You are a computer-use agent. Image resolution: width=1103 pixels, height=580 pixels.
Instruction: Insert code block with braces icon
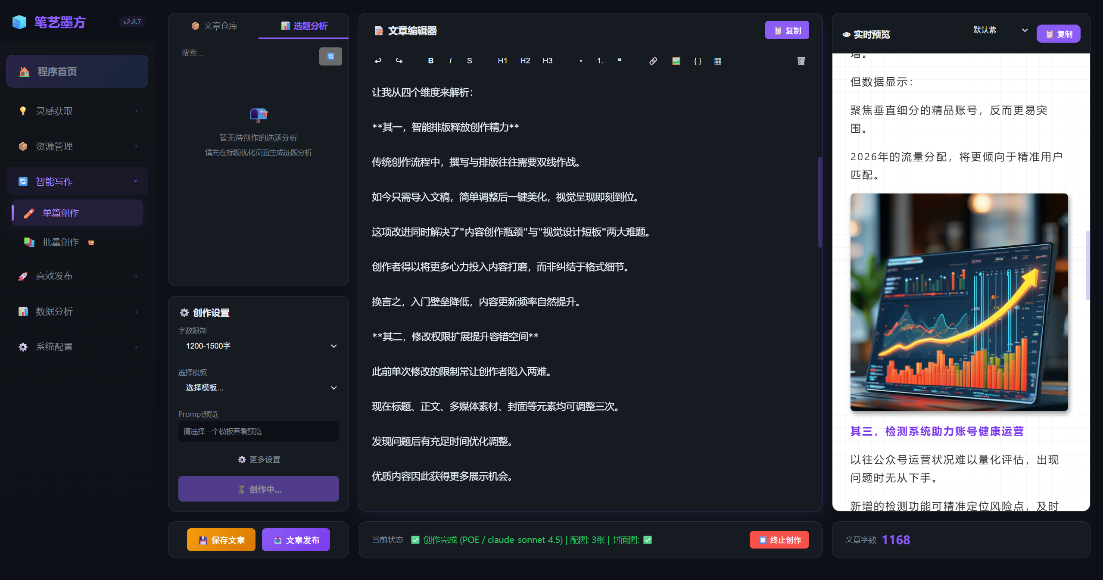tap(698, 61)
